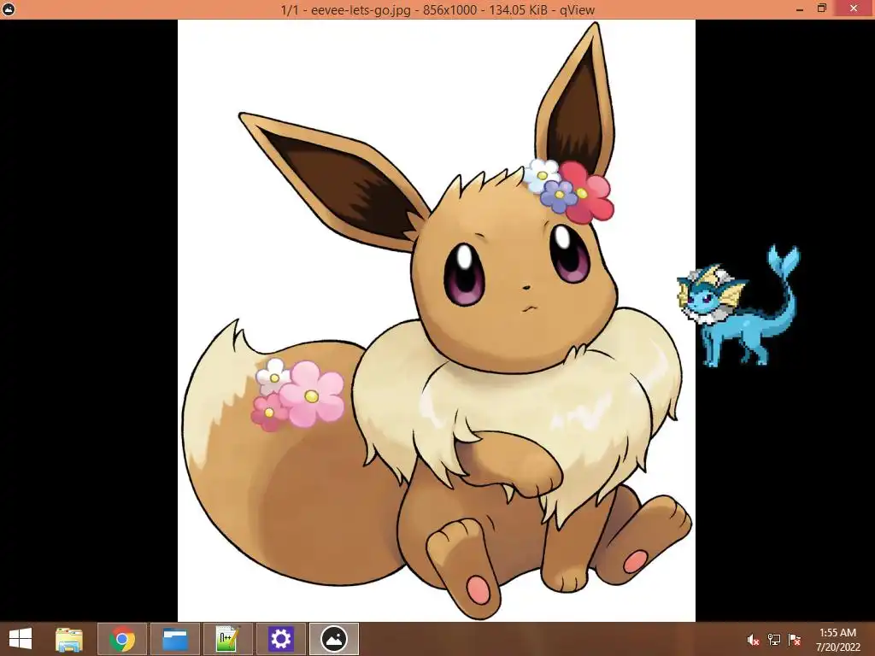
Task: Open File Explorer from the taskbar
Action: point(69,639)
